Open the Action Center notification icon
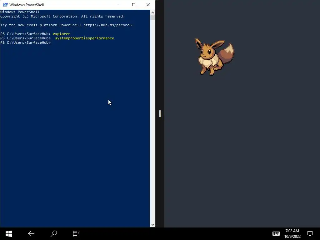 pyautogui.click(x=310, y=233)
